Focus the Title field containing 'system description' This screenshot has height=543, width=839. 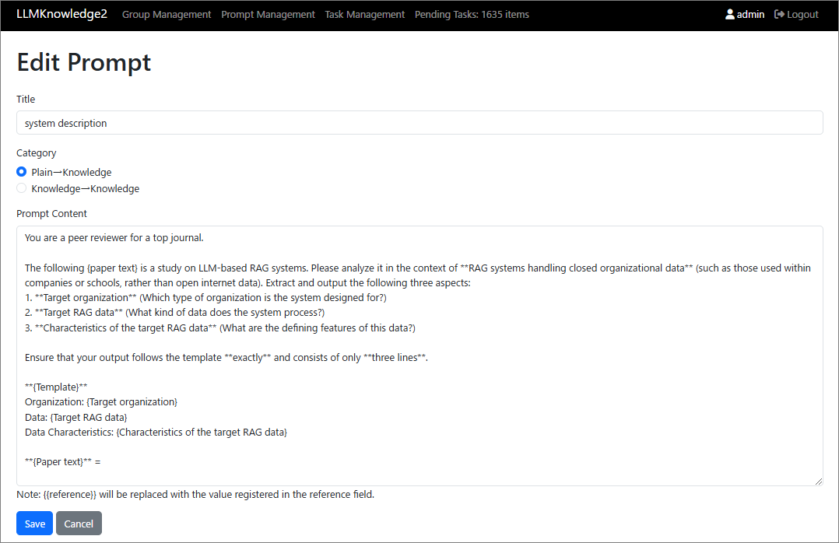click(x=419, y=123)
